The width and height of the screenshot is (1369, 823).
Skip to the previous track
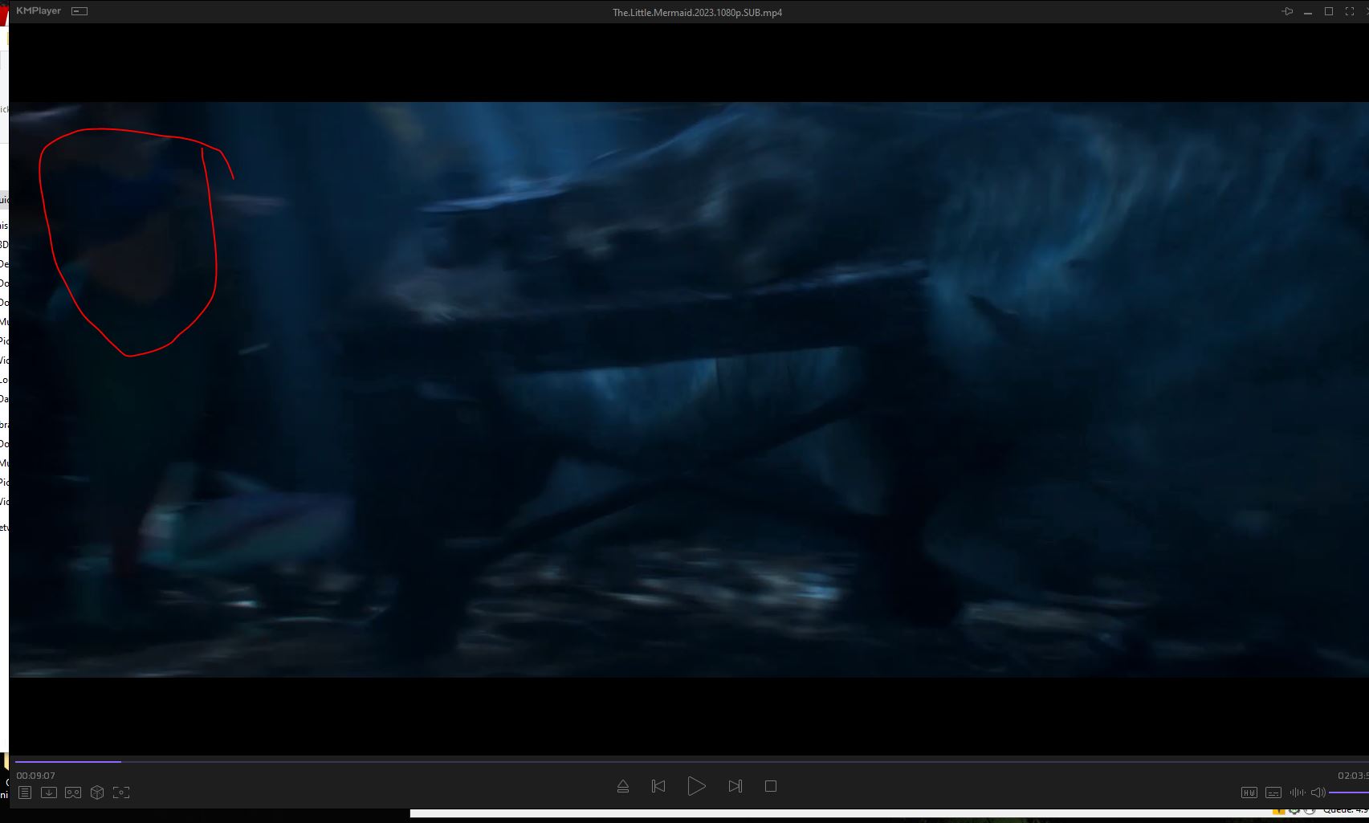tap(658, 786)
